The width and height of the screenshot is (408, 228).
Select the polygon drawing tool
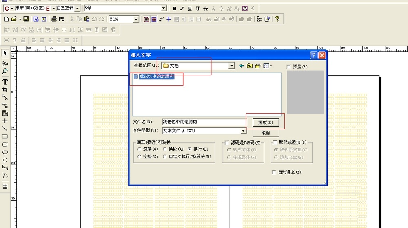[5, 168]
